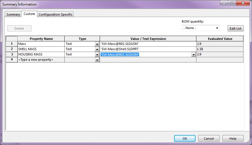Screen dimensions: 252x145
Task: Click the Edit List button
Action: coord(236,28)
